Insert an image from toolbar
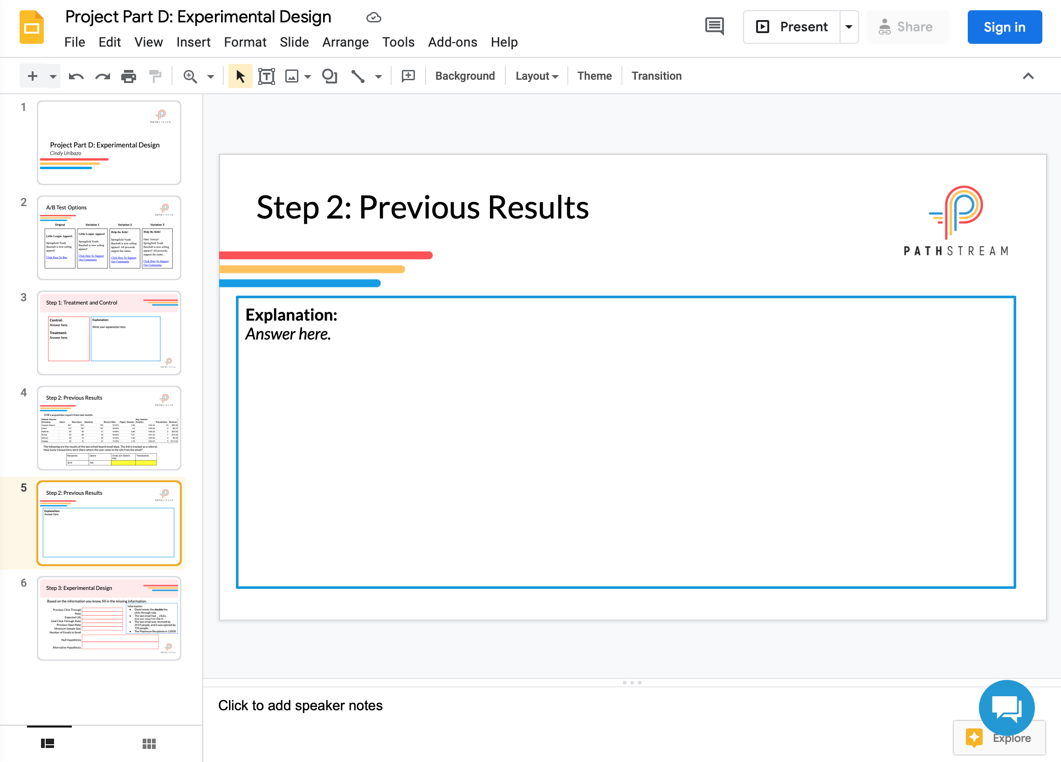 click(x=292, y=76)
